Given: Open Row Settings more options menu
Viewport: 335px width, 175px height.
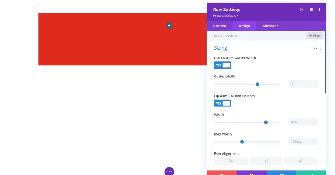Looking at the screenshot, I should point(320,9).
